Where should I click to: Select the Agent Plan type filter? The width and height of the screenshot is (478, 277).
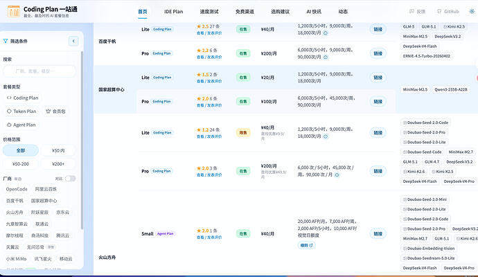coord(21,125)
